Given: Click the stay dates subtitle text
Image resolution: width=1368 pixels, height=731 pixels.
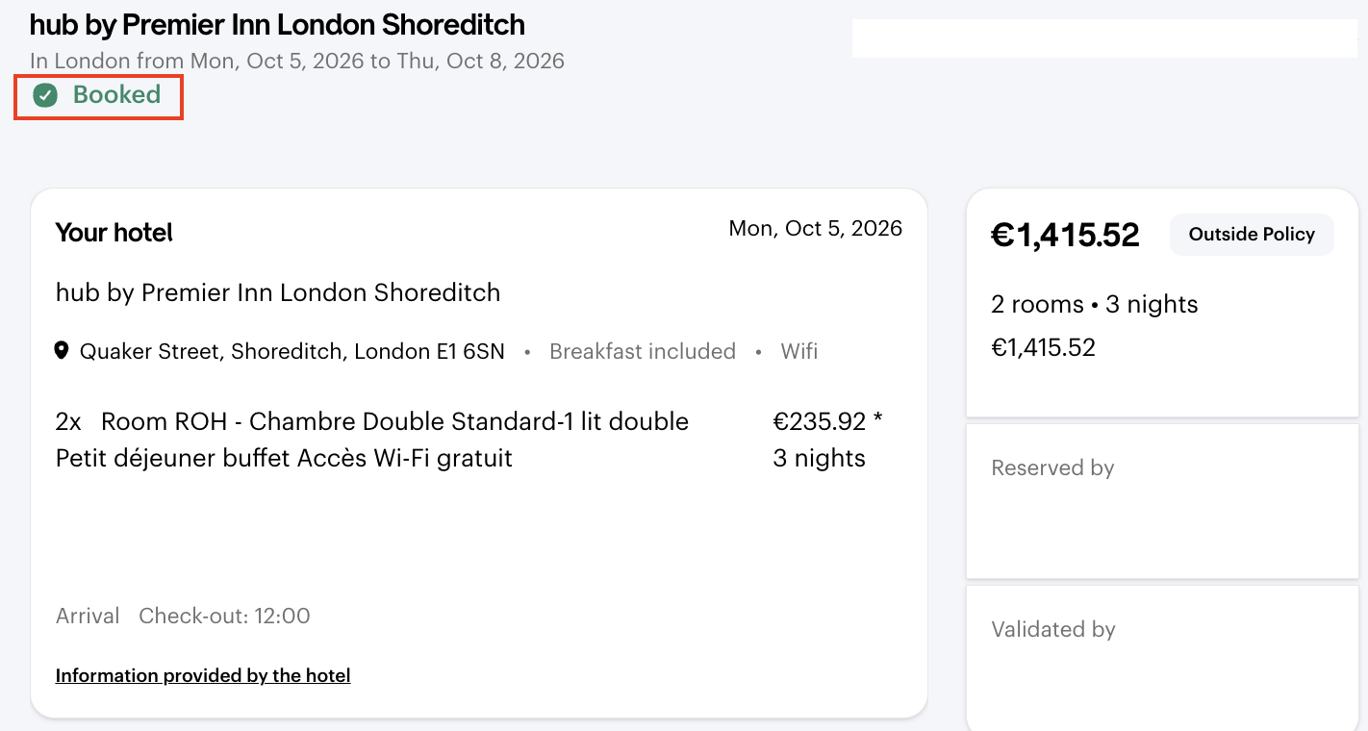Looking at the screenshot, I should [296, 62].
